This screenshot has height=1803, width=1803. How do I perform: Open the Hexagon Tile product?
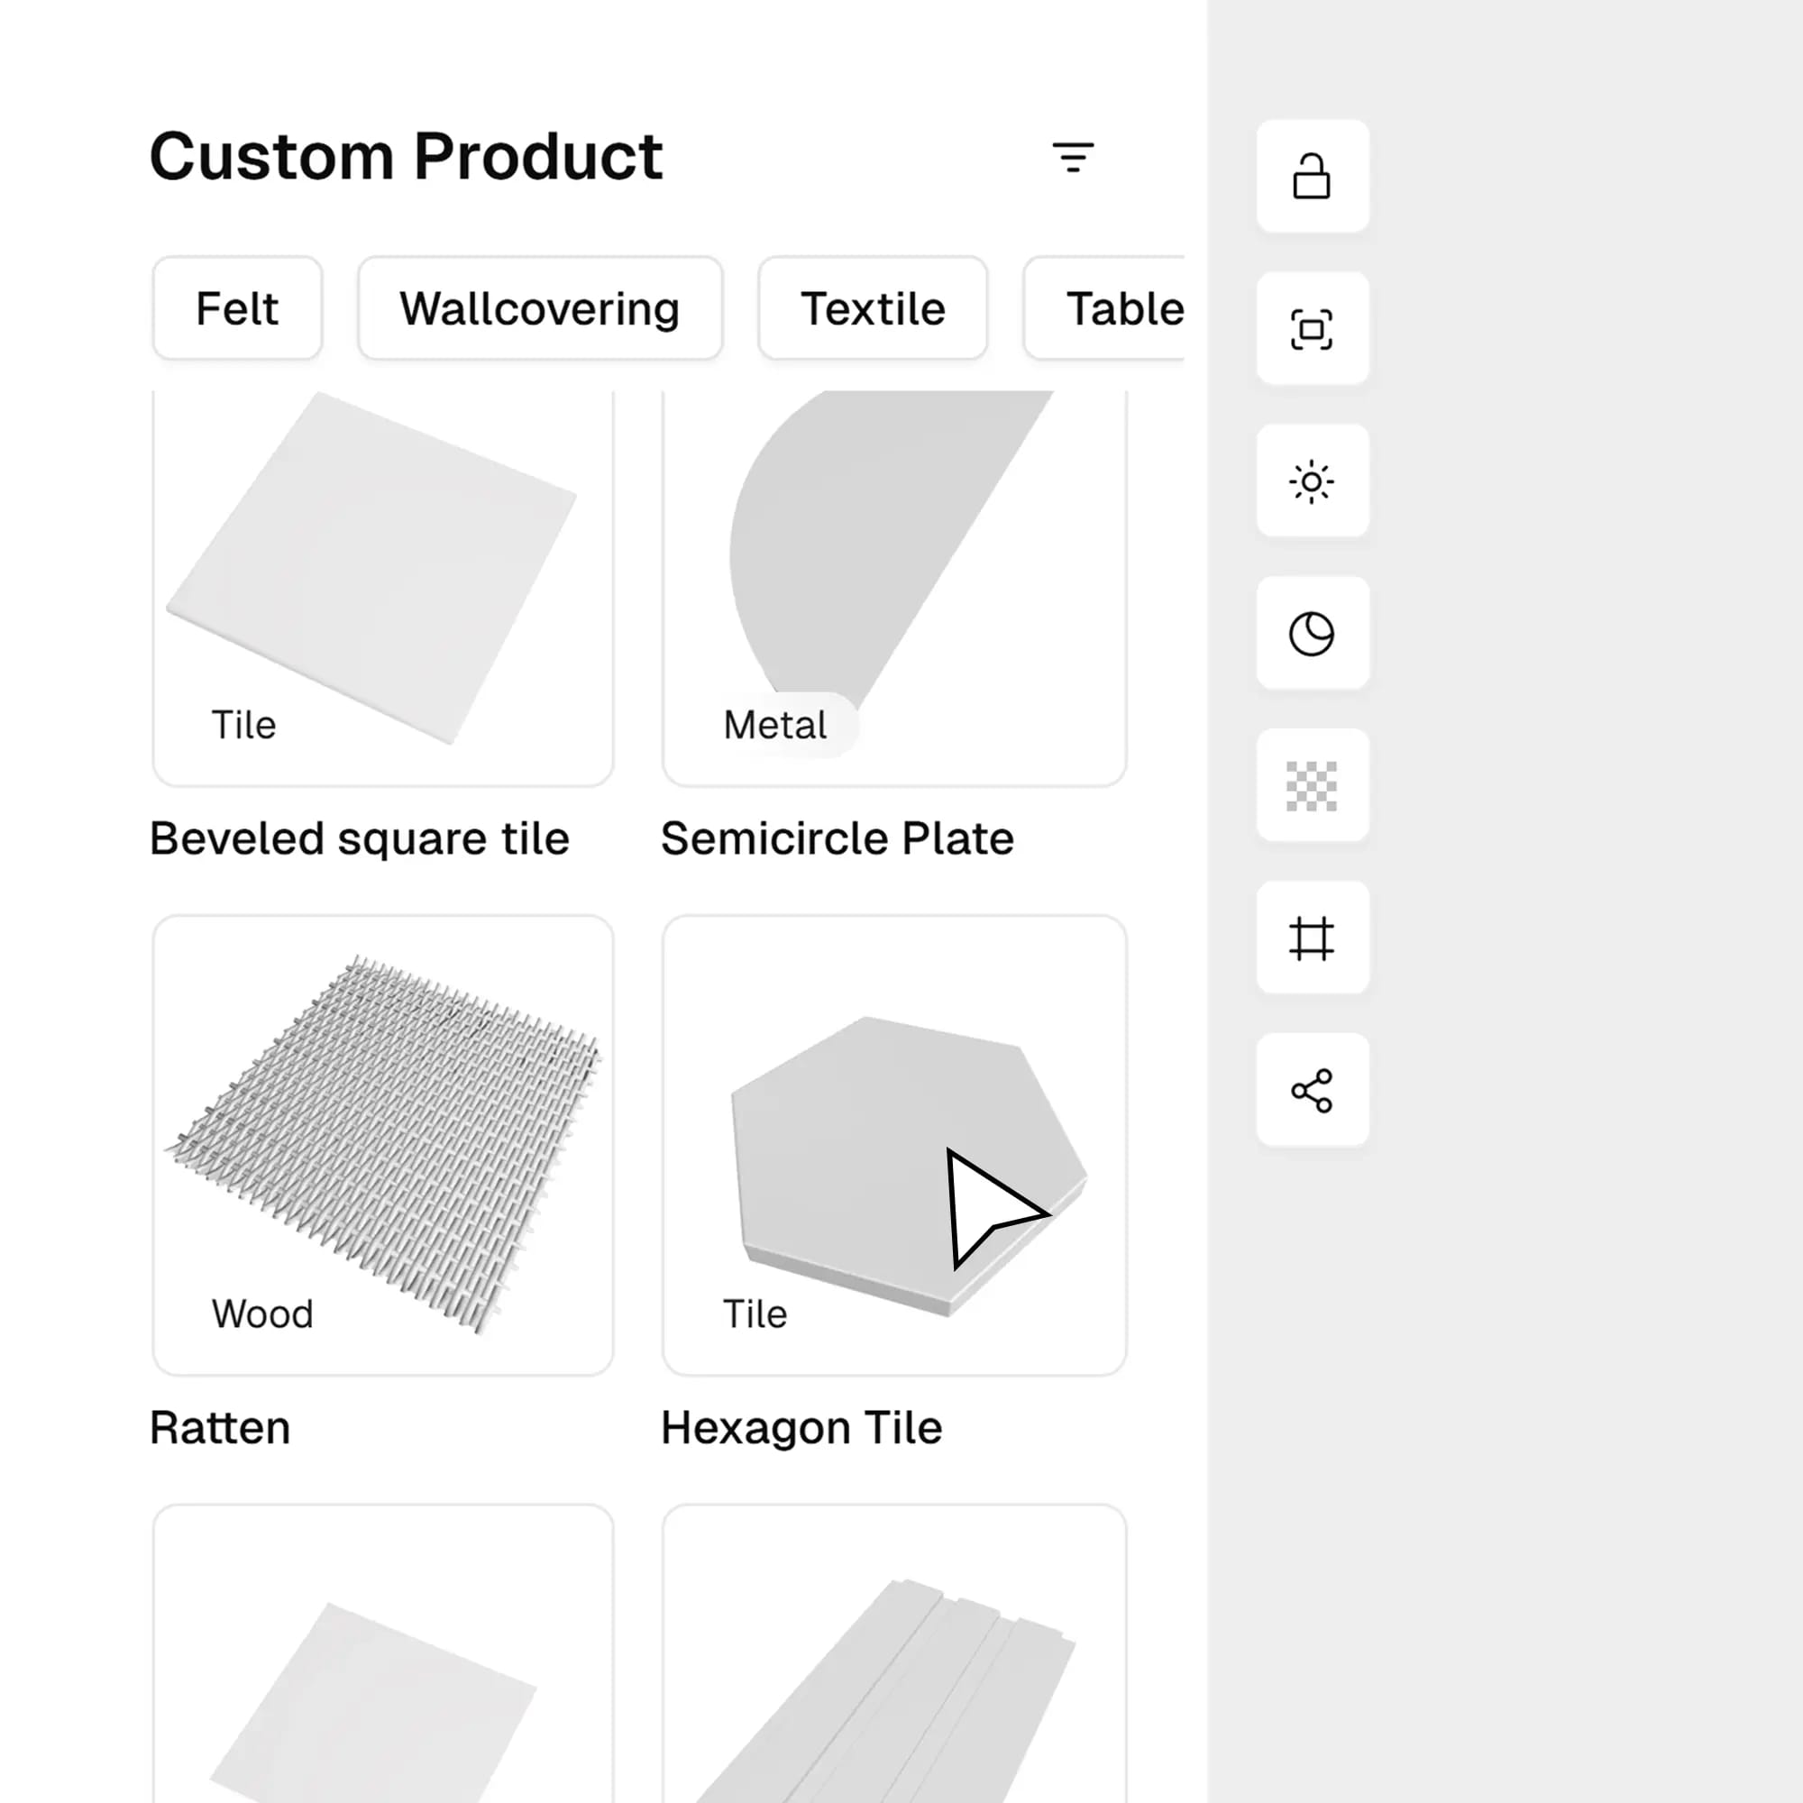click(x=895, y=1139)
